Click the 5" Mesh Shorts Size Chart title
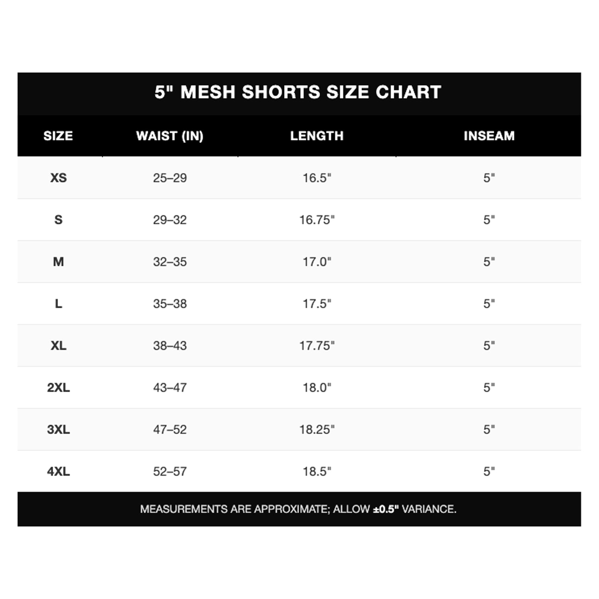Viewport: 599px width, 599px height. 298,92
